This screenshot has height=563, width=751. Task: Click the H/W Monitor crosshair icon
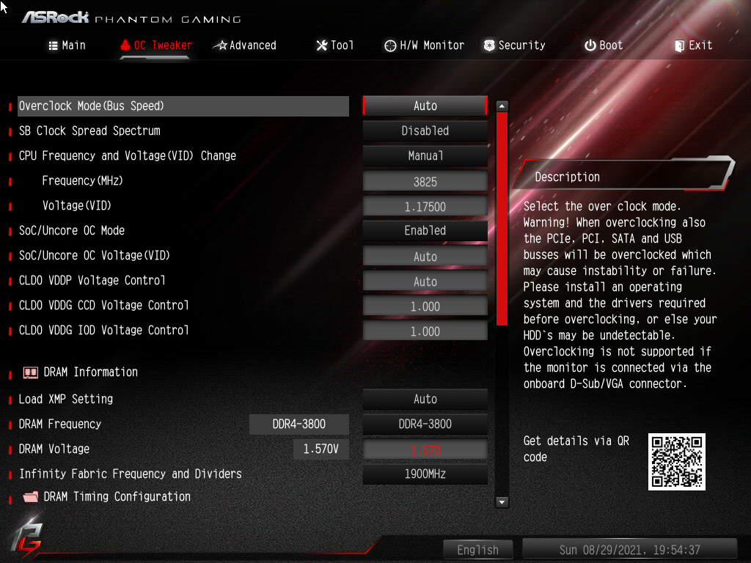pos(390,46)
